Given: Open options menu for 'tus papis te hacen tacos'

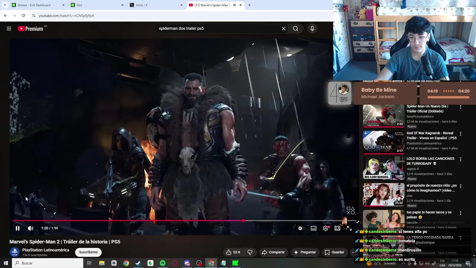Looking at the screenshot, I should (x=460, y=213).
